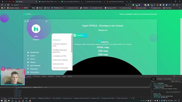Open the NETFLIX bookmark
Viewport: 182px width, 102px height.
(25, 8)
